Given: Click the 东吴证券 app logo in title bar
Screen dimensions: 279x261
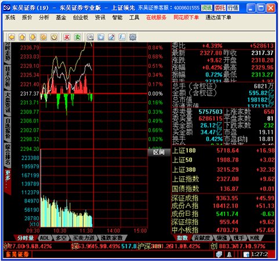Looking at the screenshot, I should click(7, 8).
